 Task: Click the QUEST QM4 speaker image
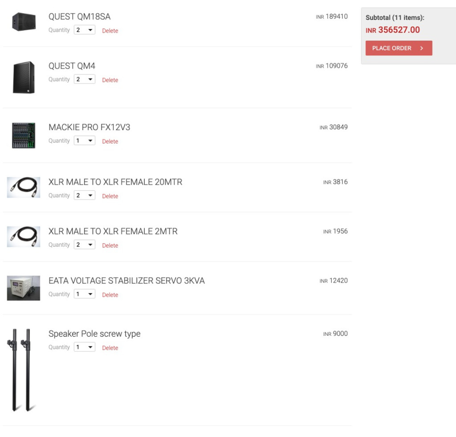[24, 77]
